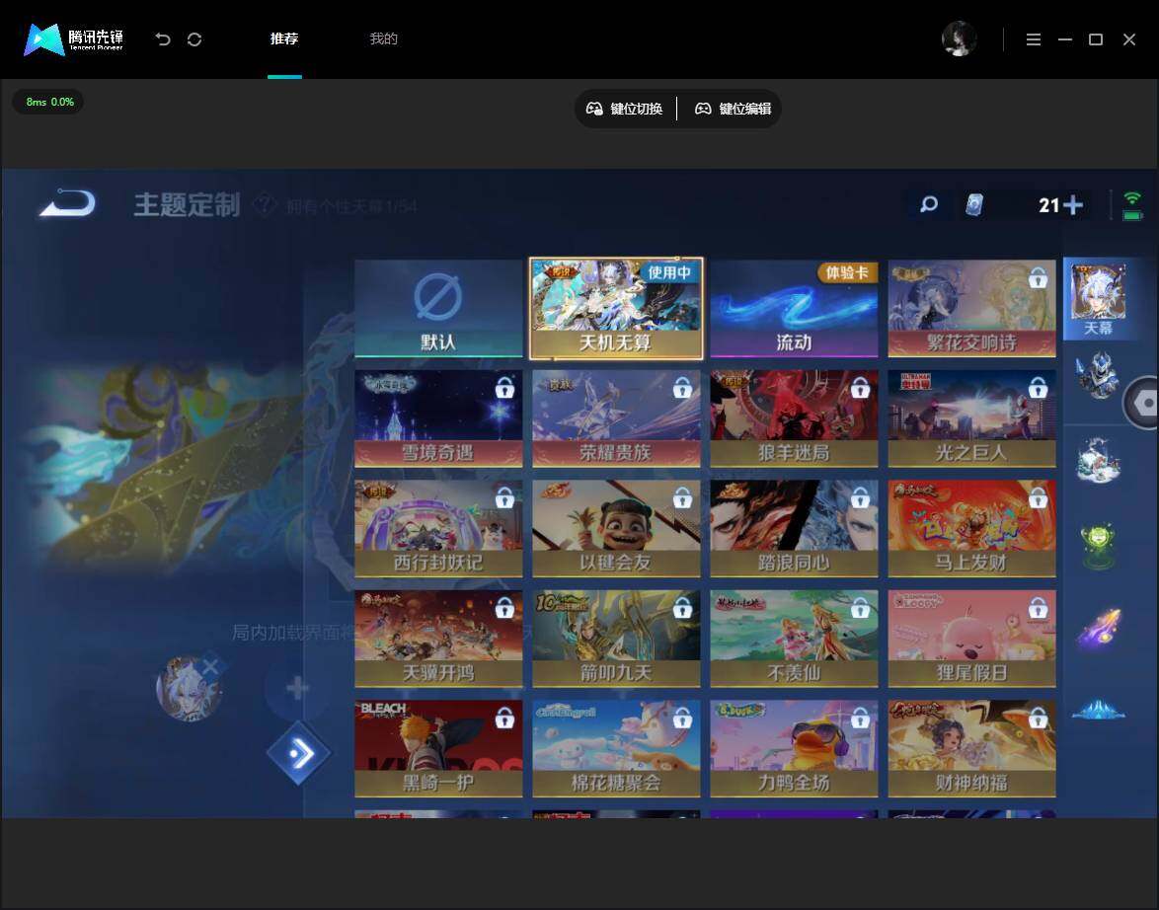The height and width of the screenshot is (910, 1159).
Task: Select the purple comet sidebar category
Action: (x=1099, y=629)
